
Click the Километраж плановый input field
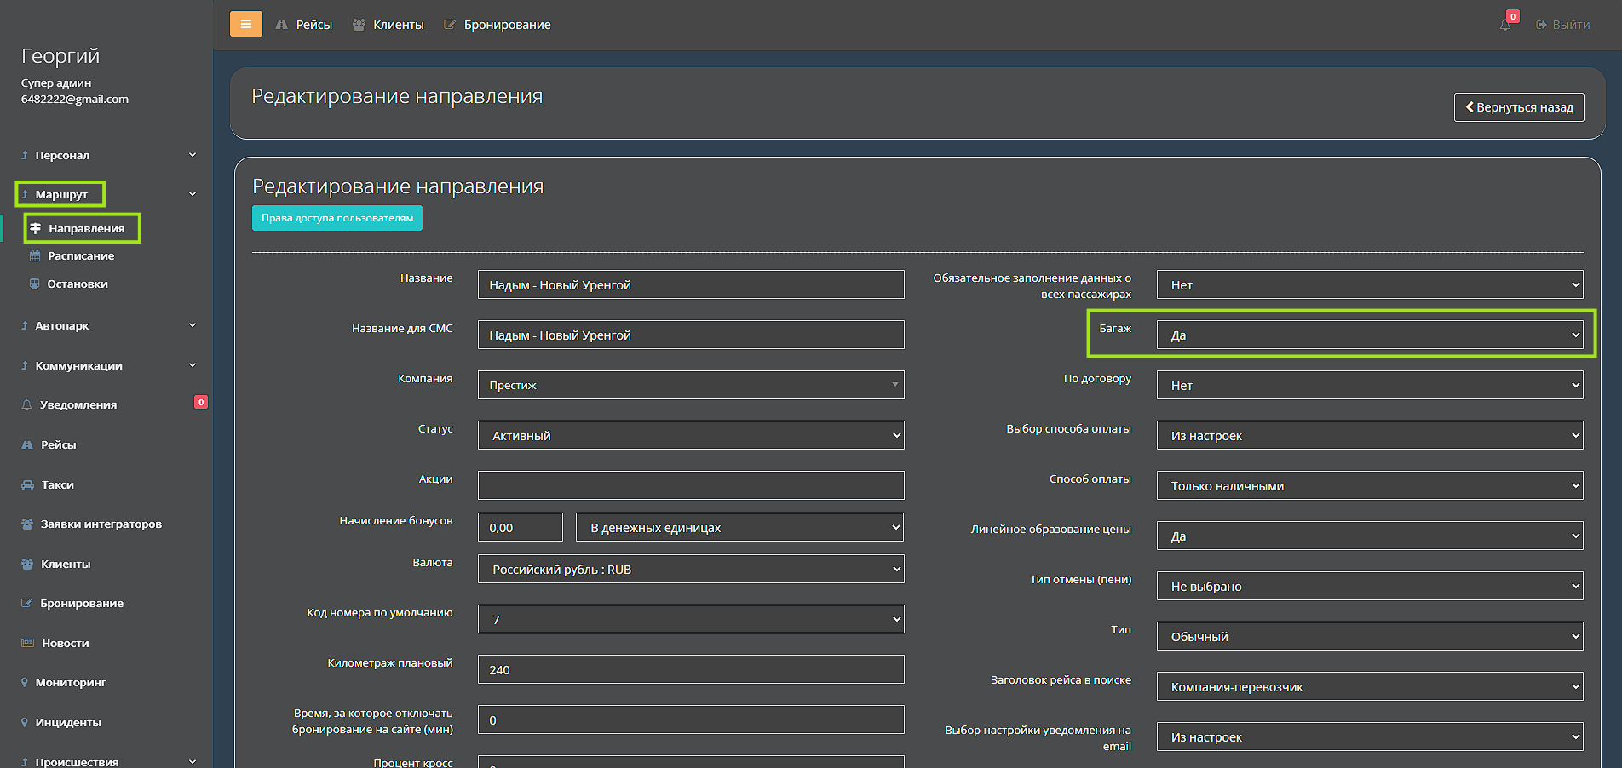click(x=690, y=669)
